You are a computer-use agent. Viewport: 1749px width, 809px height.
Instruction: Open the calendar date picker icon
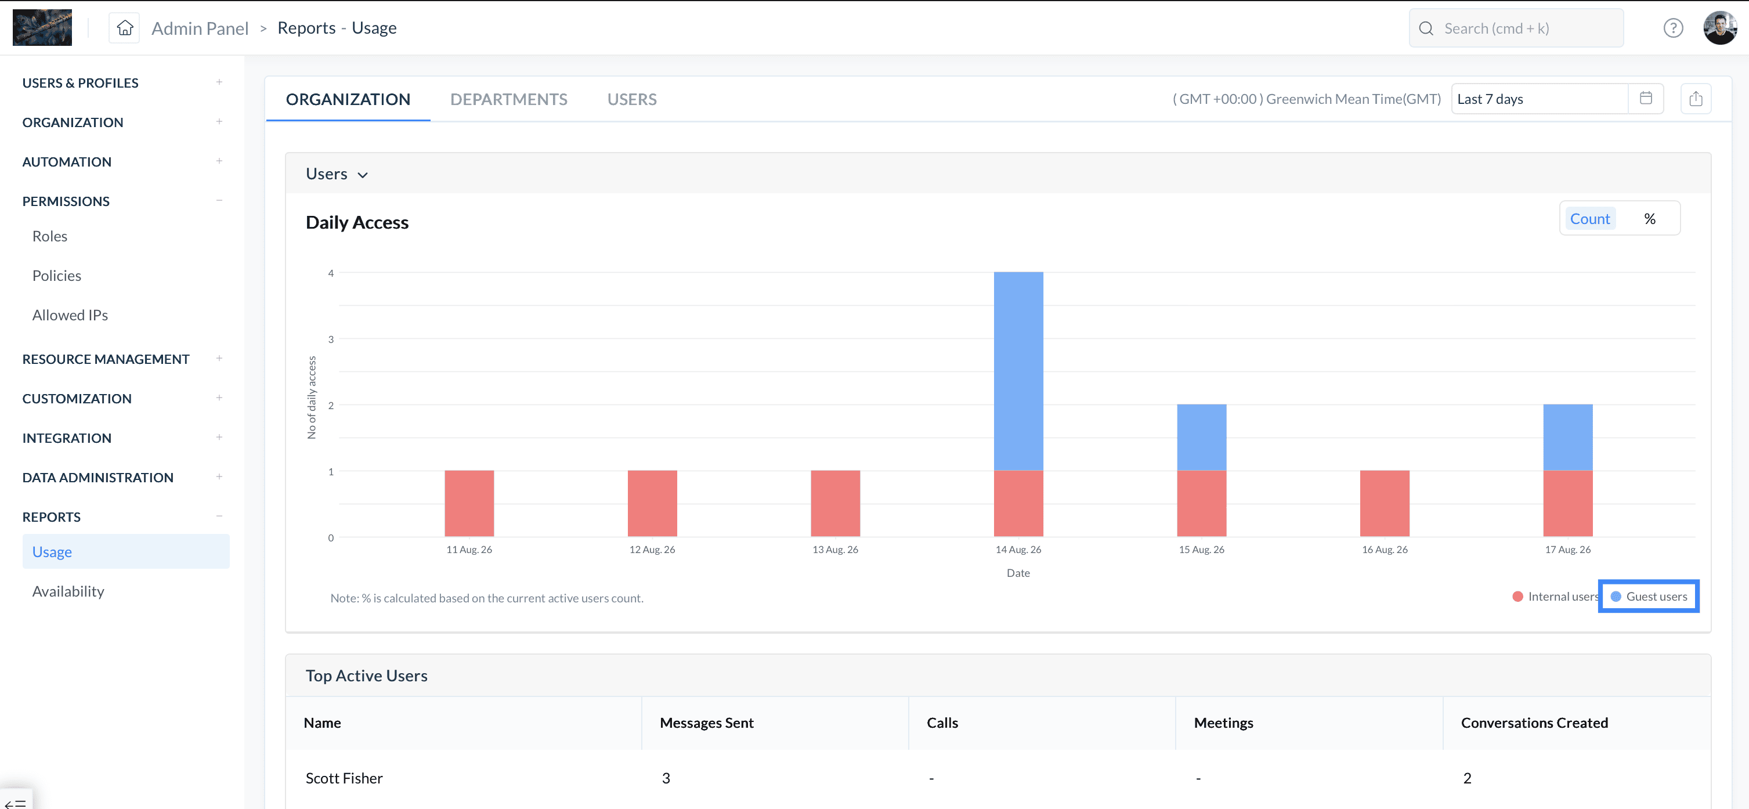tap(1646, 99)
